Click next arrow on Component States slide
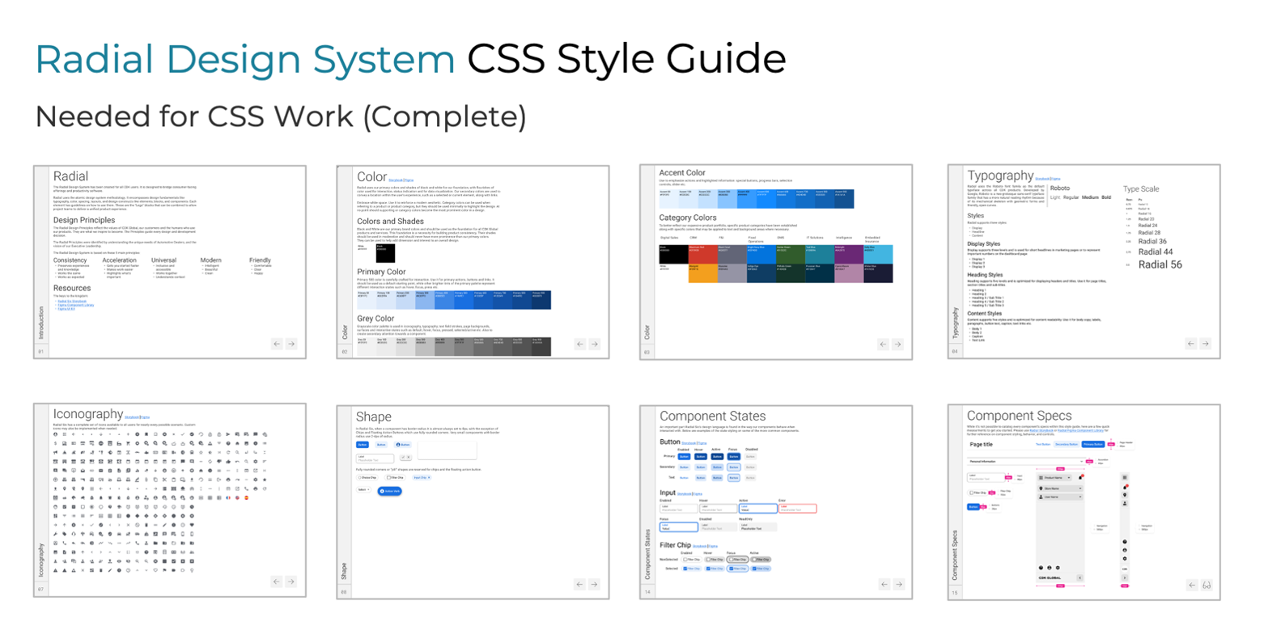1268x630 pixels. coord(899,584)
